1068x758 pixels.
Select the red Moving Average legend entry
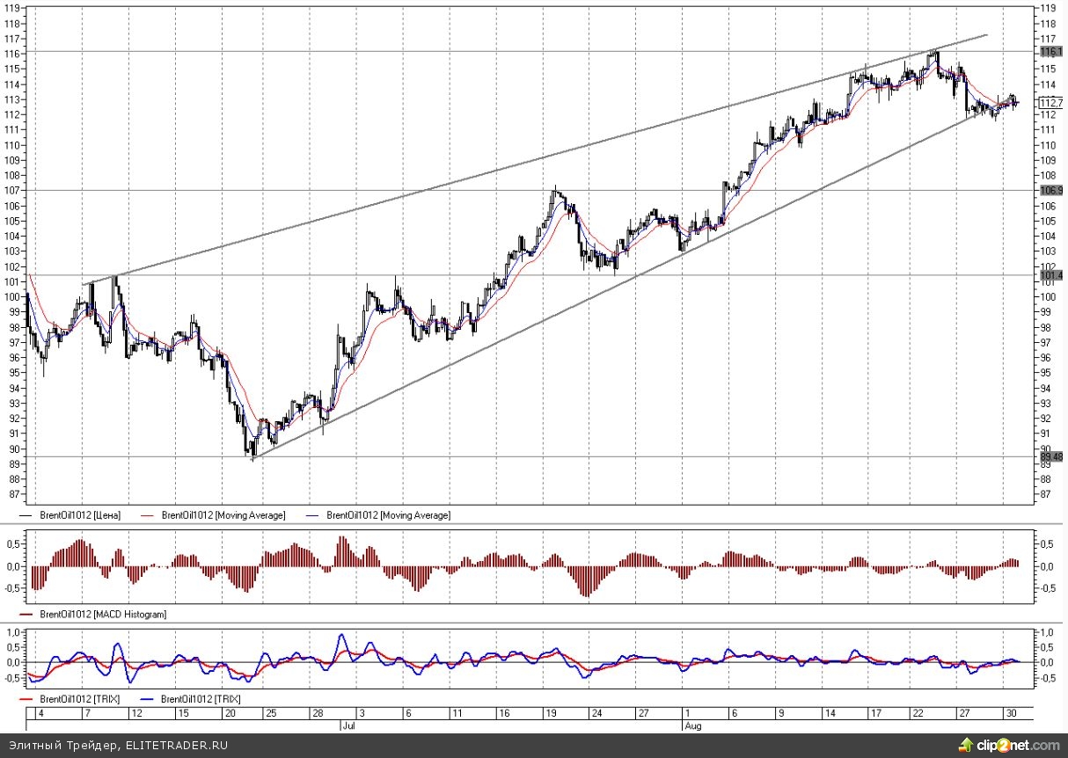220,515
